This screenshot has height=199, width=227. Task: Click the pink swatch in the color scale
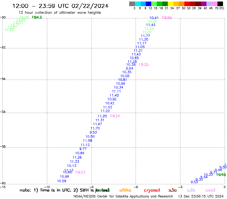coord(215,4)
